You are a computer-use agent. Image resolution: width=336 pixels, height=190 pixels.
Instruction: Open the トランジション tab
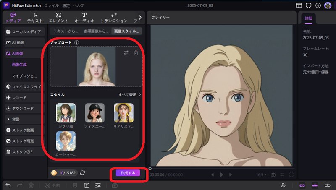(114, 18)
